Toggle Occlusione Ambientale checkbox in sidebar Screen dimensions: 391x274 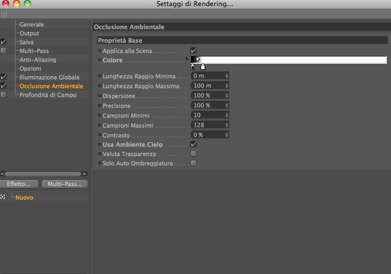4,85
